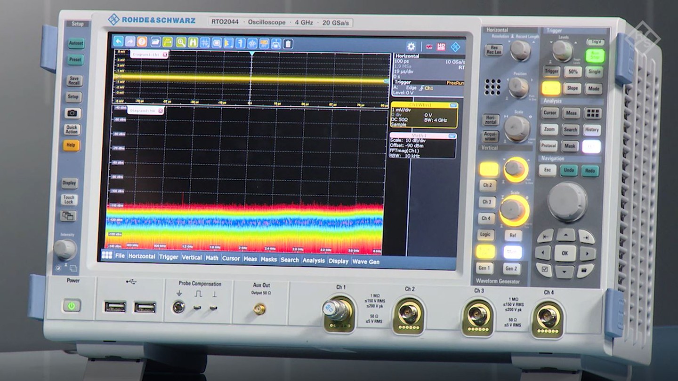Push the 50% trigger level button
The height and width of the screenshot is (381, 678).
573,72
